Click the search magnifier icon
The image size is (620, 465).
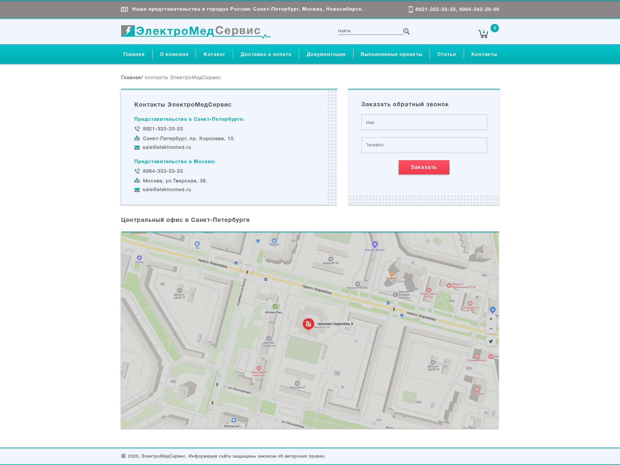click(x=406, y=31)
